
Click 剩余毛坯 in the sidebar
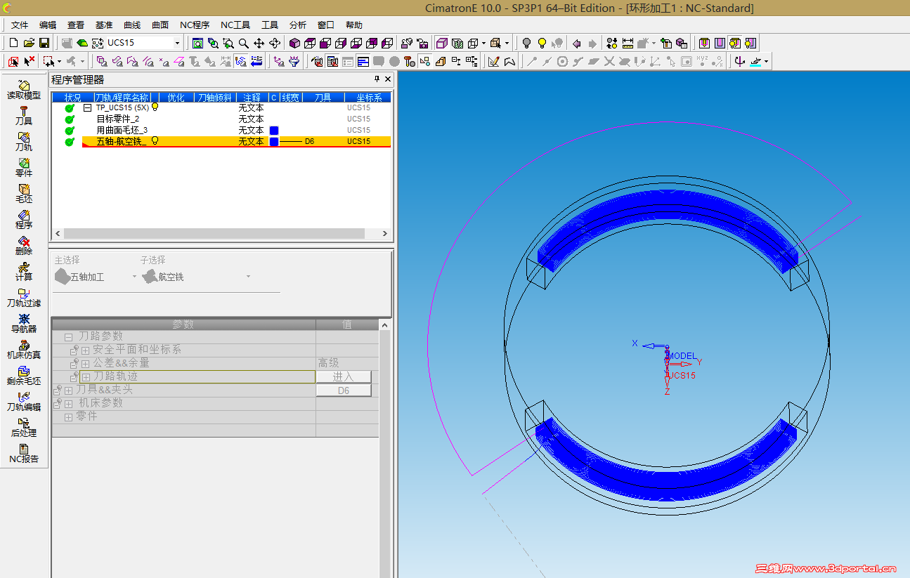pos(24,375)
